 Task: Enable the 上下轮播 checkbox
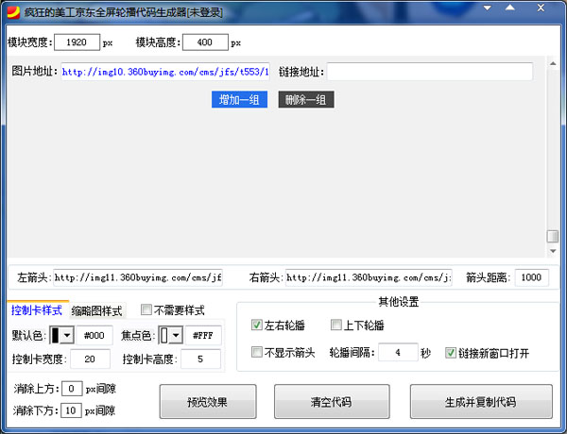click(335, 325)
